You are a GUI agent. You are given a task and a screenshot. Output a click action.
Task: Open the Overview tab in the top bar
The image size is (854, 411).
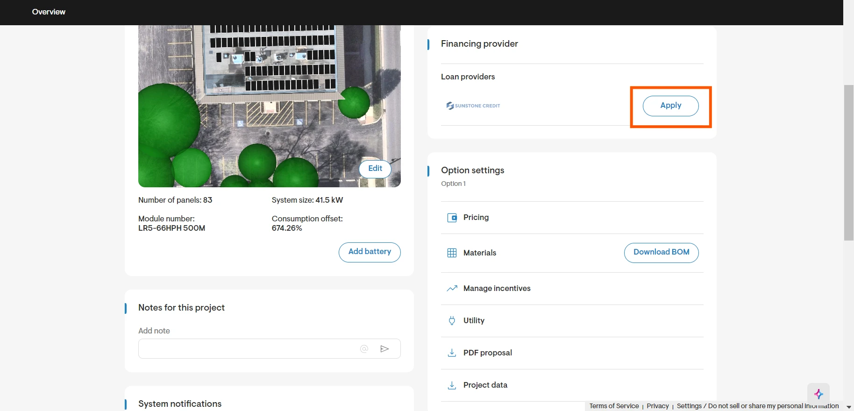pos(49,12)
